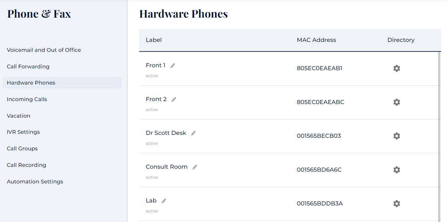Click the hardware phones list vertical scrollbar
This screenshot has width=447, height=222.
coord(439,136)
